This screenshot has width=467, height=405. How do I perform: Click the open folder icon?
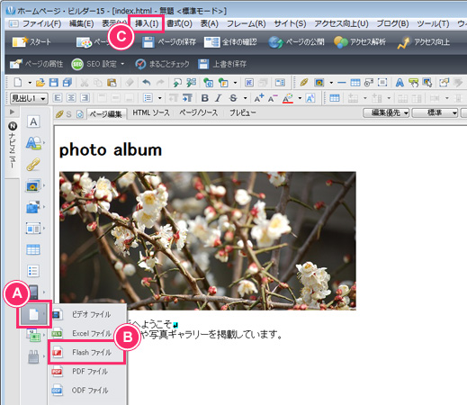pyautogui.click(x=40, y=83)
